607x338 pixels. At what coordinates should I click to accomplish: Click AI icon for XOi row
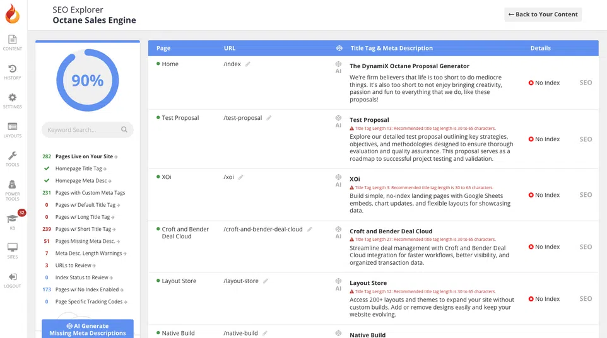coord(338,180)
